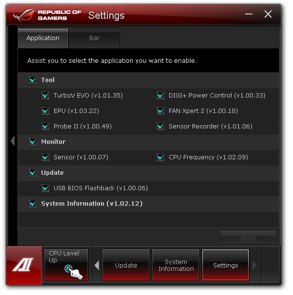Image resolution: width=293 pixels, height=295 pixels.
Task: Disable DIGI+ Power Control checkbox
Action: pos(161,96)
